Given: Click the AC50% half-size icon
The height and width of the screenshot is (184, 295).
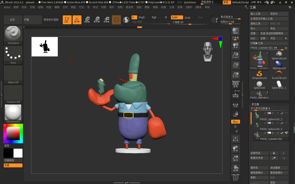Looking at the screenshot, I should 235,75.
